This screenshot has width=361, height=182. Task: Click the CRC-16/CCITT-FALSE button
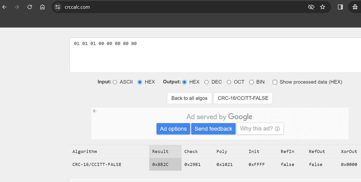pos(243,98)
